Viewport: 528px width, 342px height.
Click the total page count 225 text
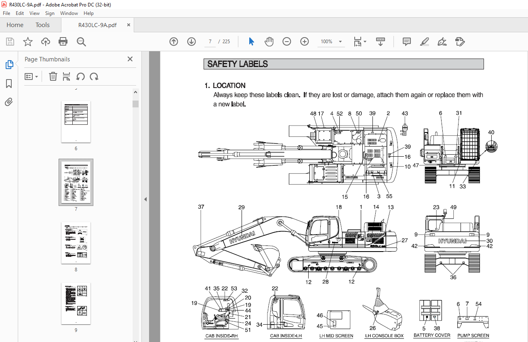point(226,42)
